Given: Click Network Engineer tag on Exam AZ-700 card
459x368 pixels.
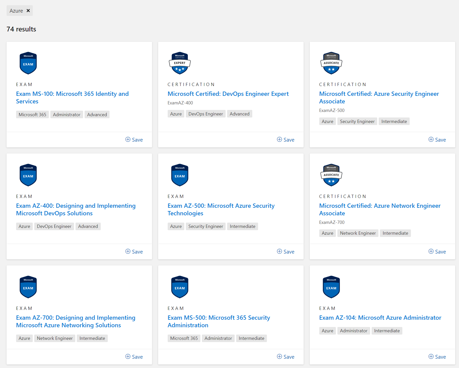Looking at the screenshot, I should coord(55,338).
